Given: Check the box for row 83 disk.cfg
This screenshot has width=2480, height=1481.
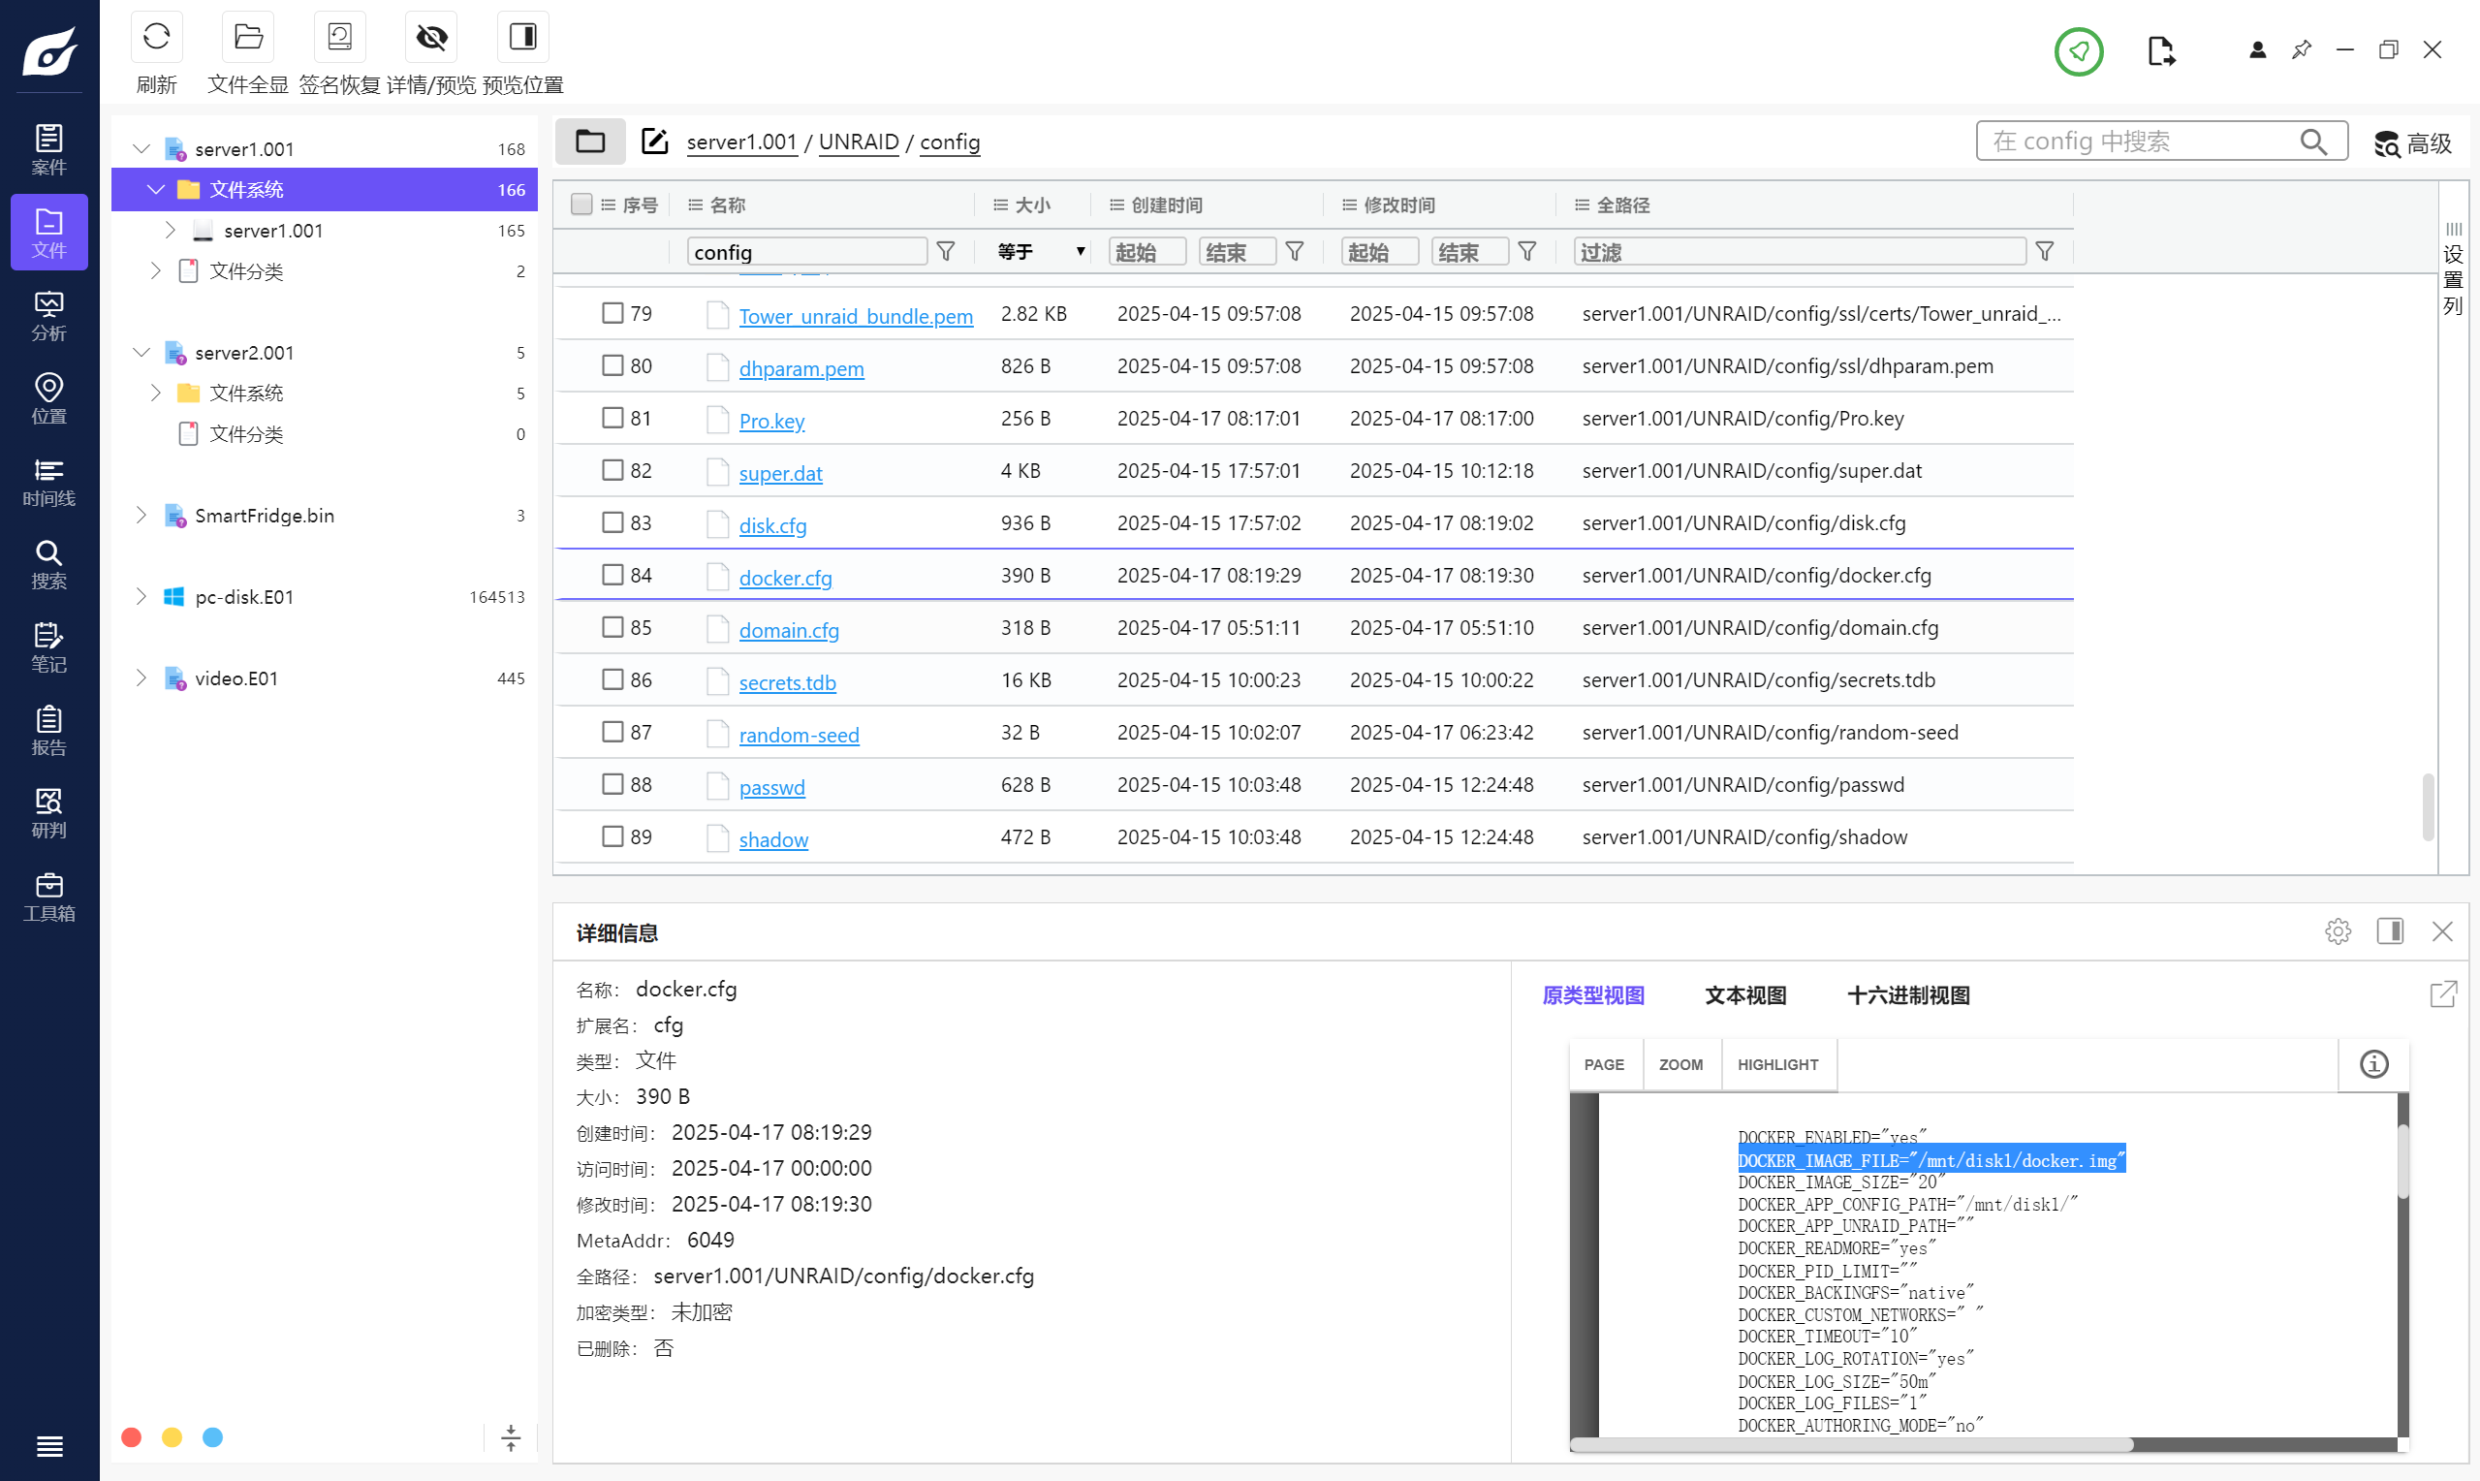Looking at the screenshot, I should tap(612, 523).
